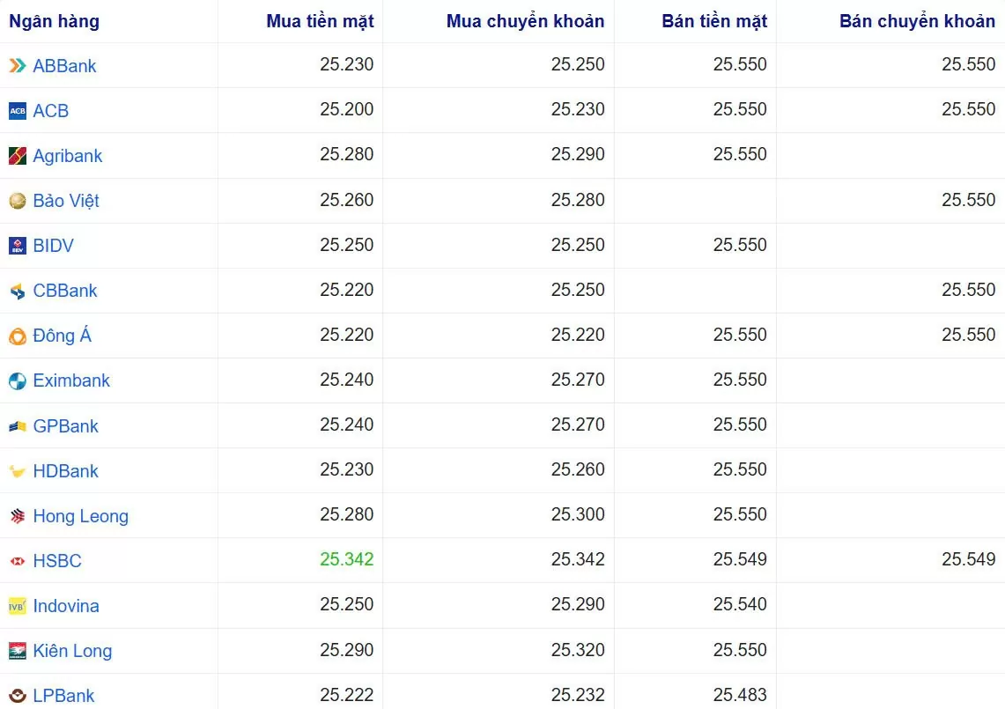
Task: Click the ABBank logo icon
Action: tap(18, 65)
